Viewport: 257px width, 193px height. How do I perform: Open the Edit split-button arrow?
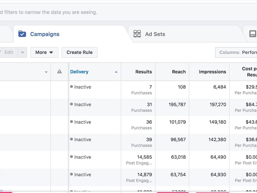pyautogui.click(x=22, y=52)
